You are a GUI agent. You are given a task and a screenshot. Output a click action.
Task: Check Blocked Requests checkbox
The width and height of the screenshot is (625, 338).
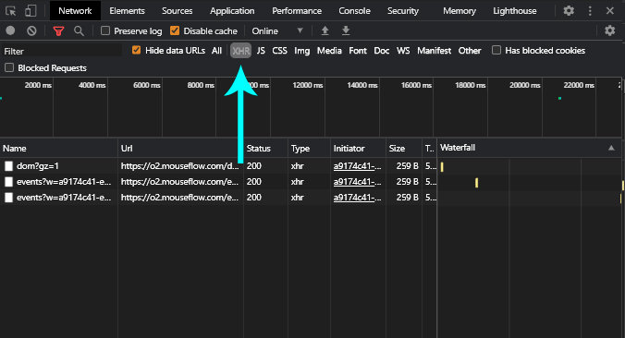click(9, 67)
